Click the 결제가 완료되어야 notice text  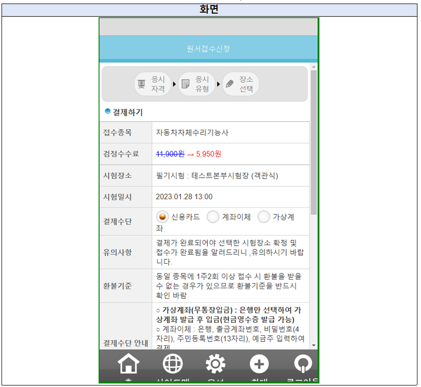(230, 252)
